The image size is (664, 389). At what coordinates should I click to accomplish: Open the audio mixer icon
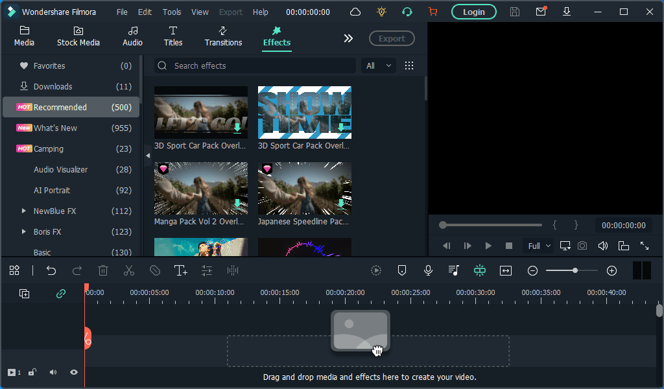(453, 270)
